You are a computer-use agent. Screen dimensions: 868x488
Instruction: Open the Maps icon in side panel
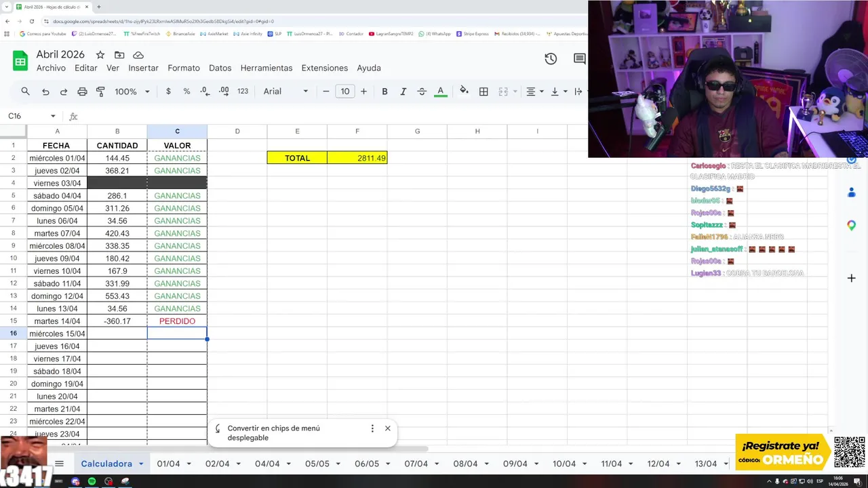851,226
